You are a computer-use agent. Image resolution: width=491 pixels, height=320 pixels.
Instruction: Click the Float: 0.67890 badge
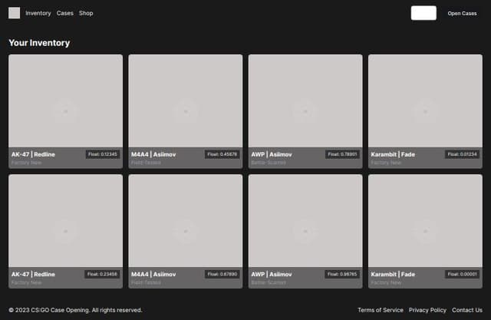point(222,274)
